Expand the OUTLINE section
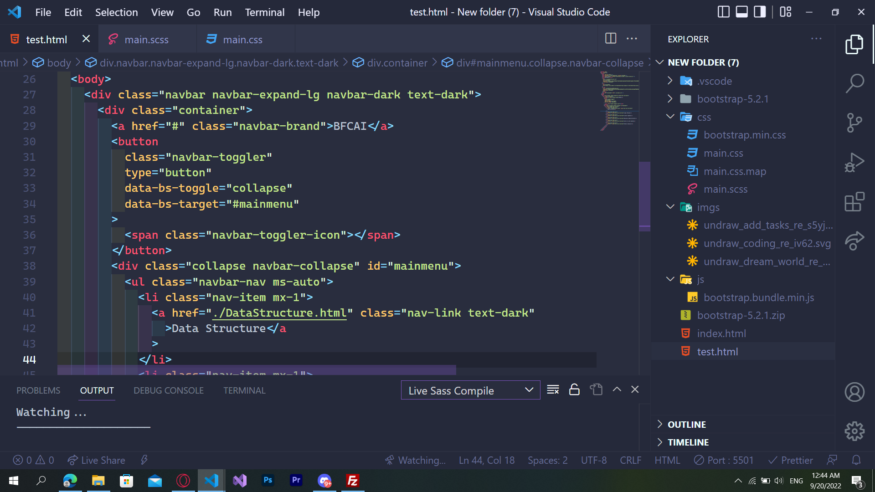875x492 pixels. point(686,424)
